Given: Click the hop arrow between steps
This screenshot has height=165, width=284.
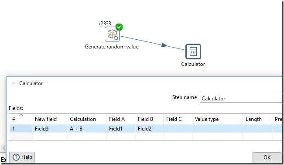Looking at the screenshot, I should coord(164,45).
